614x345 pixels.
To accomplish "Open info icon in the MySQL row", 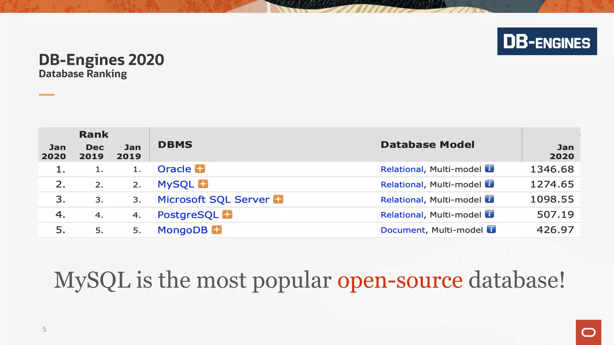I will (490, 184).
